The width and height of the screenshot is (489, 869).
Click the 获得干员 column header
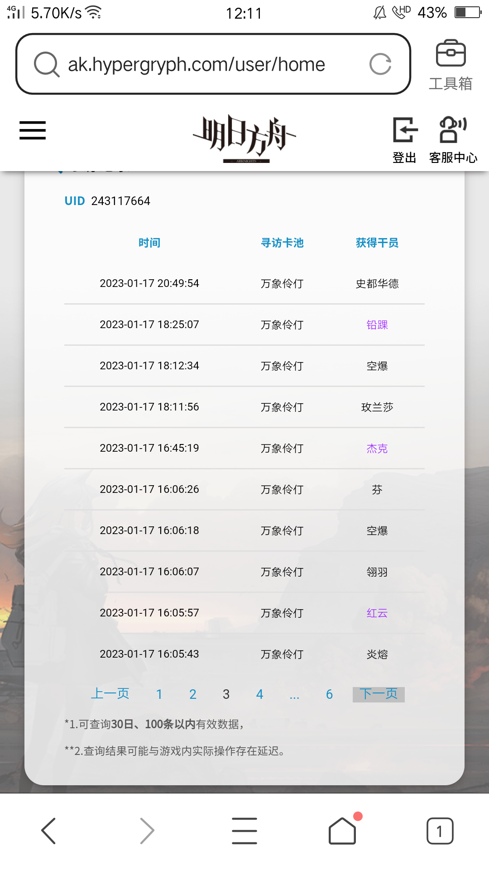[377, 243]
